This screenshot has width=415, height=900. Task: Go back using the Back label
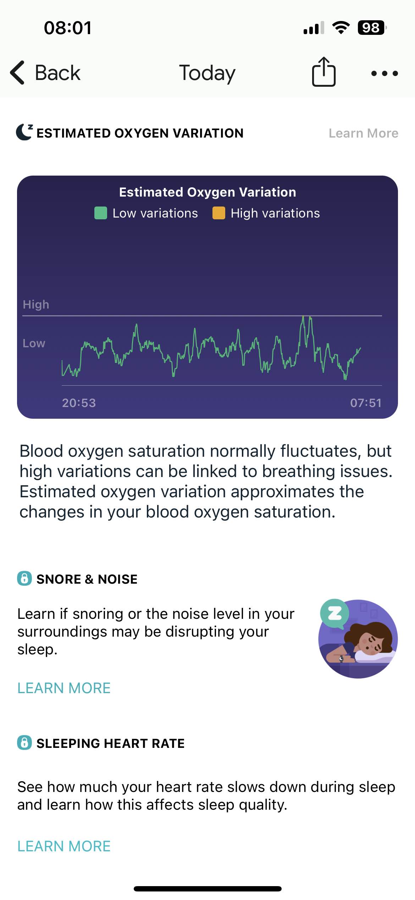[x=58, y=73]
